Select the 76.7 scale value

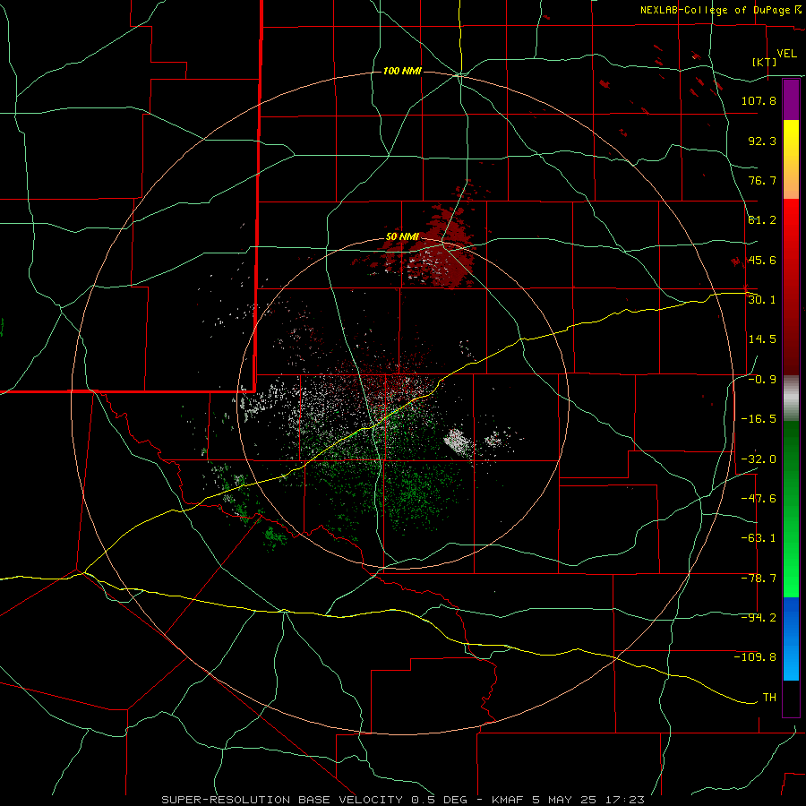(762, 180)
